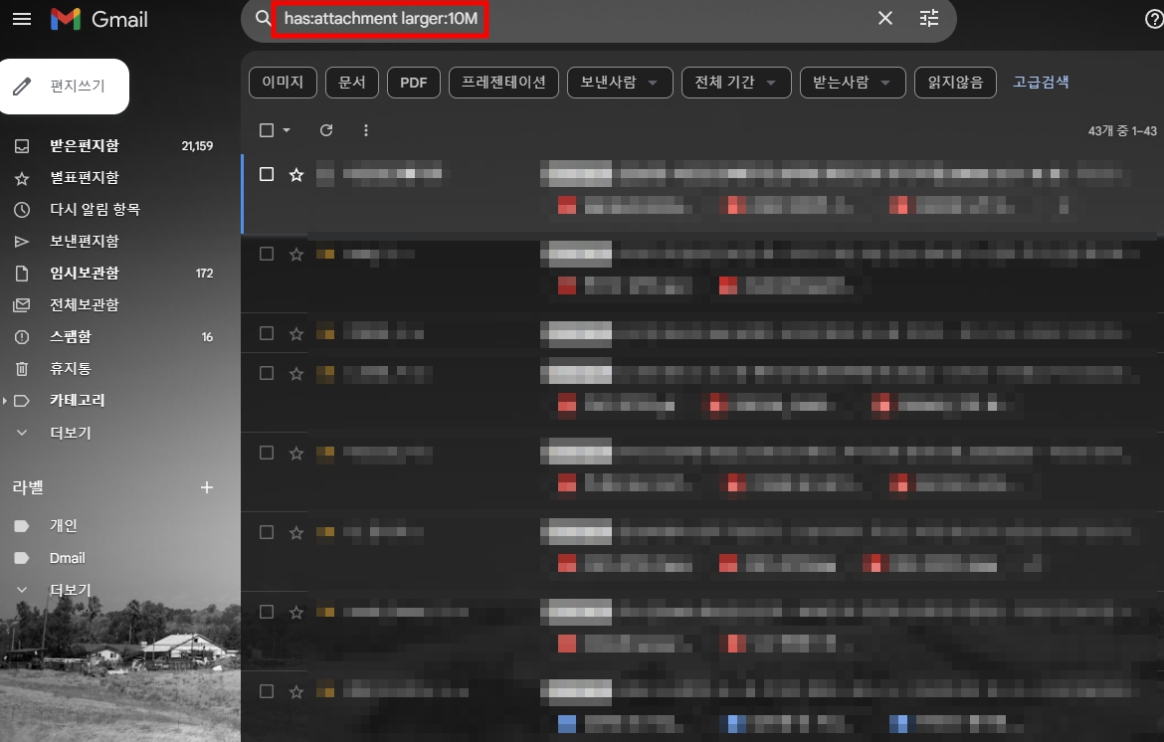Check the checkbox of the second email
This screenshot has height=742, width=1164.
point(267,254)
